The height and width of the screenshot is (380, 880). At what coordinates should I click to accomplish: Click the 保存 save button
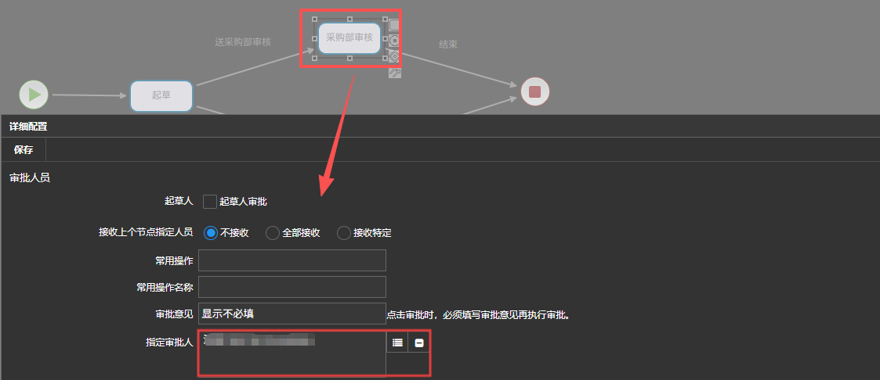click(x=24, y=149)
